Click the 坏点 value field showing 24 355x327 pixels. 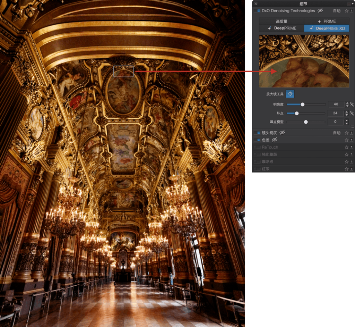point(335,113)
